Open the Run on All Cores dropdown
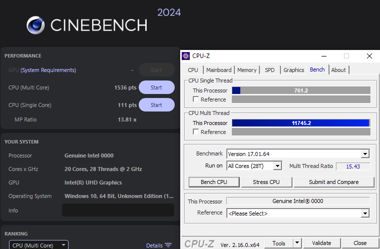The height and width of the screenshot is (249, 380). (277, 166)
